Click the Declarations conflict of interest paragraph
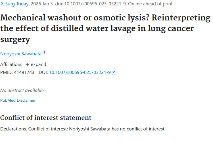The image size is (213, 142). (x=83, y=129)
